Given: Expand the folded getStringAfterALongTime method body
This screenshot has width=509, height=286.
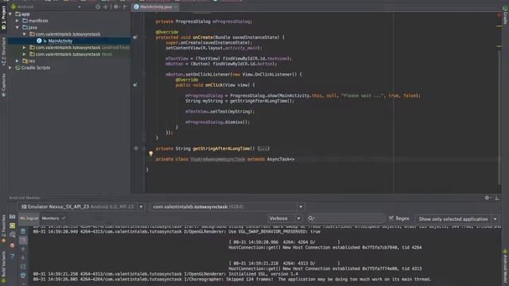Looking at the screenshot, I should 263,149.
